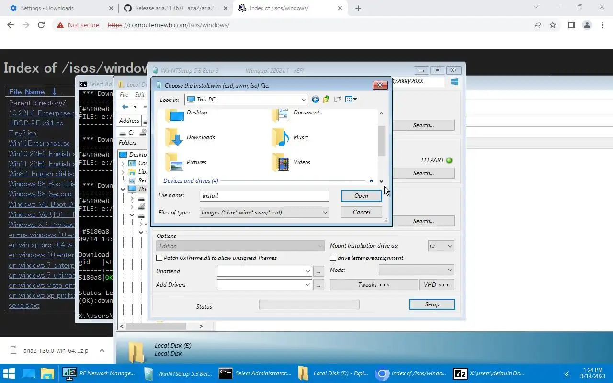This screenshot has width=613, height=383.
Task: Open Chrome's three-dot menu
Action: click(x=602, y=25)
